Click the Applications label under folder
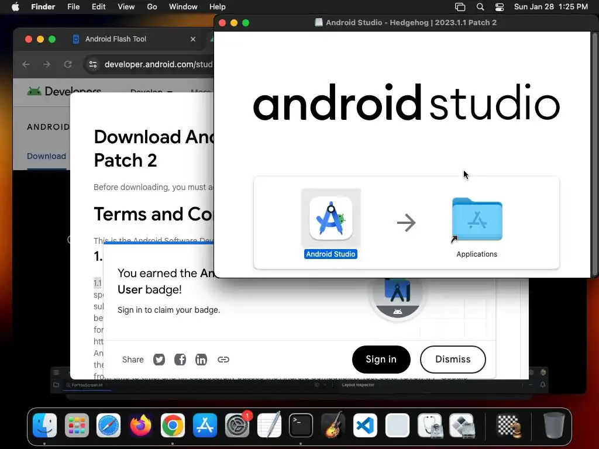This screenshot has height=449, width=599. 477,254
